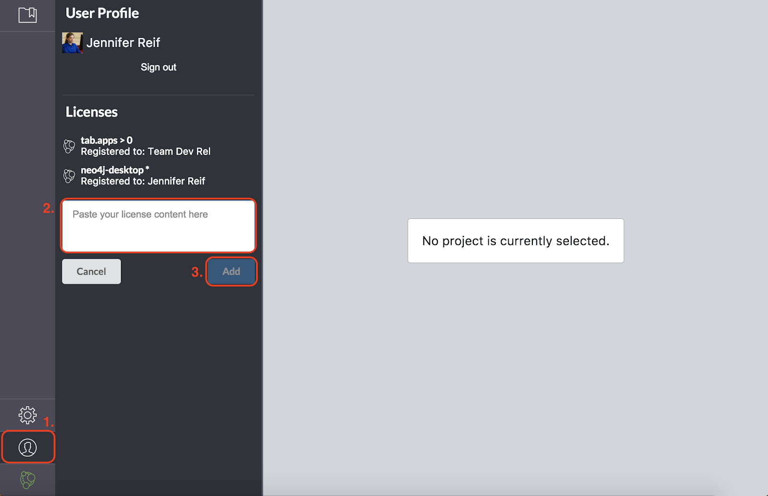Click Jennifer Reif's profile photo
768x496 pixels.
[x=72, y=43]
